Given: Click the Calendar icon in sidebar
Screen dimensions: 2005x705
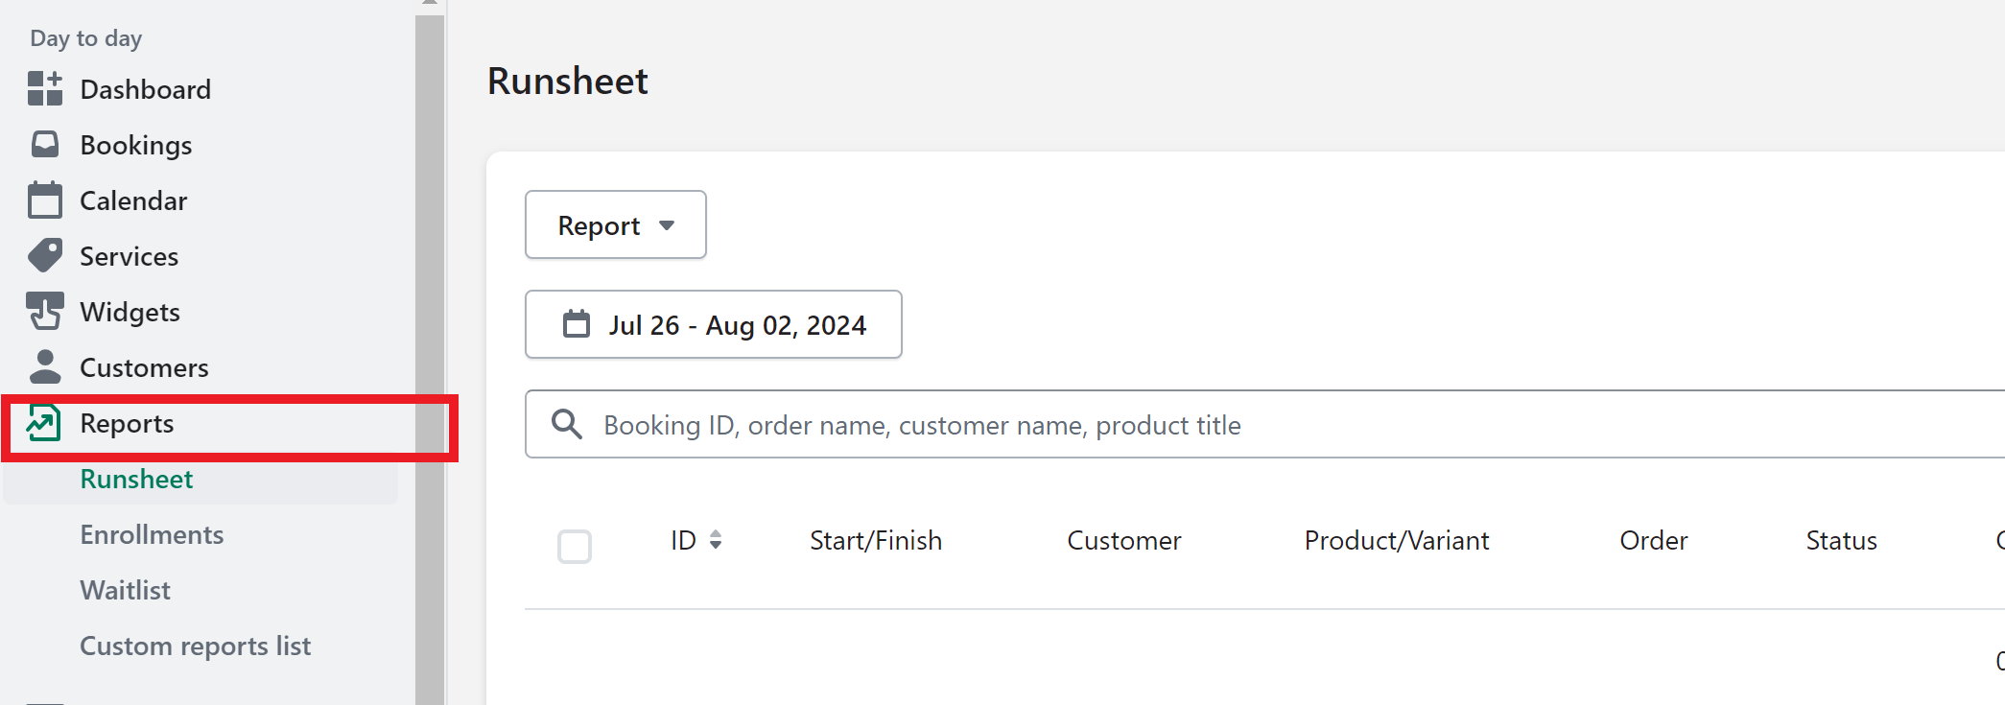Looking at the screenshot, I should (x=45, y=200).
